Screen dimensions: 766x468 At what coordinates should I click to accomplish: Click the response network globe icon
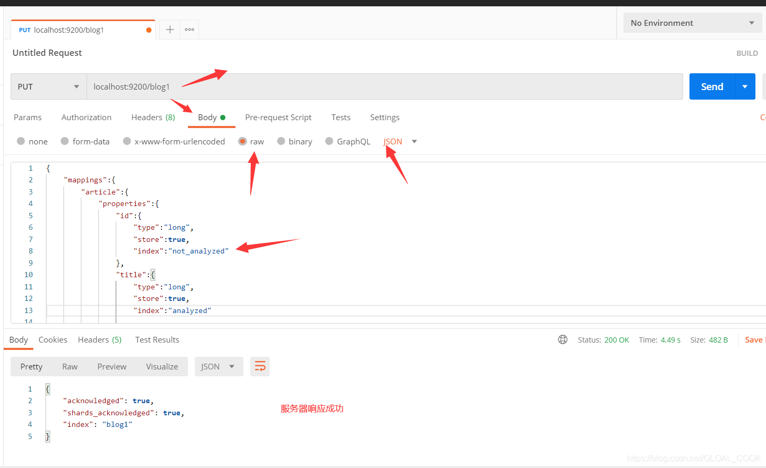pos(563,340)
